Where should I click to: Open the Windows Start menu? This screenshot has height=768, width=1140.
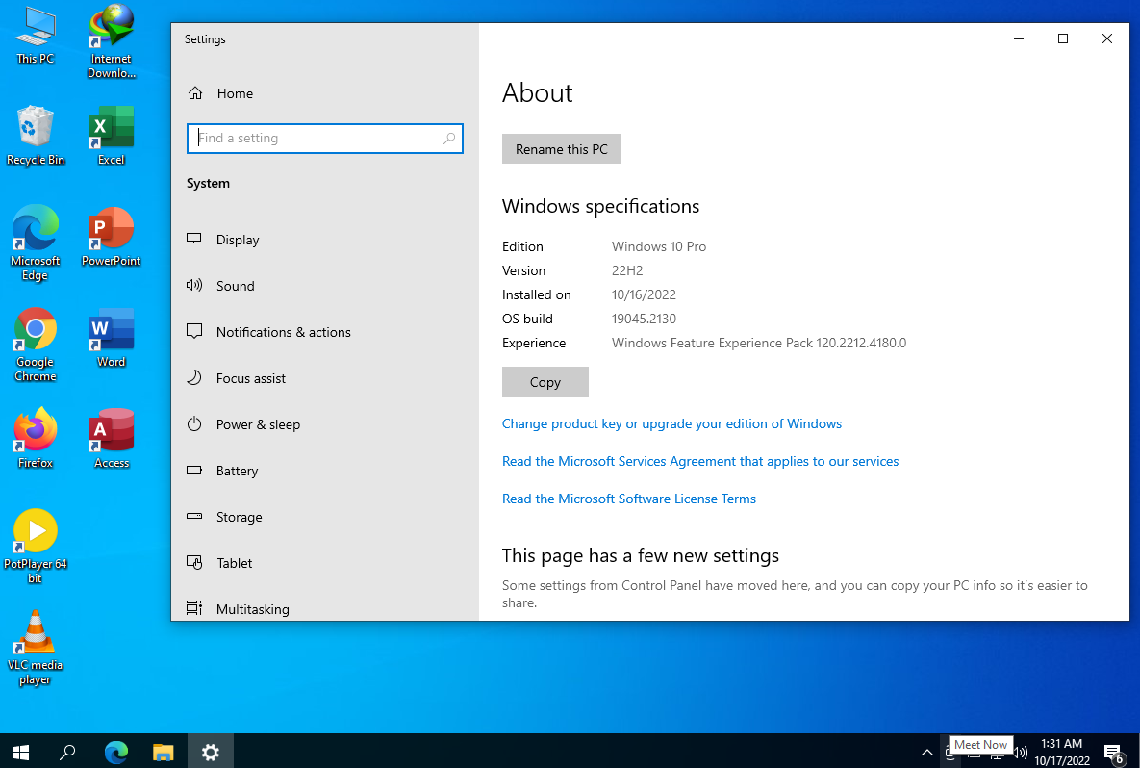pos(21,752)
